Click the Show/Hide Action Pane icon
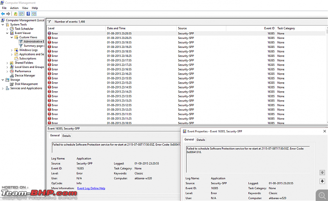The width and height of the screenshot is (328, 201). coord(34,14)
